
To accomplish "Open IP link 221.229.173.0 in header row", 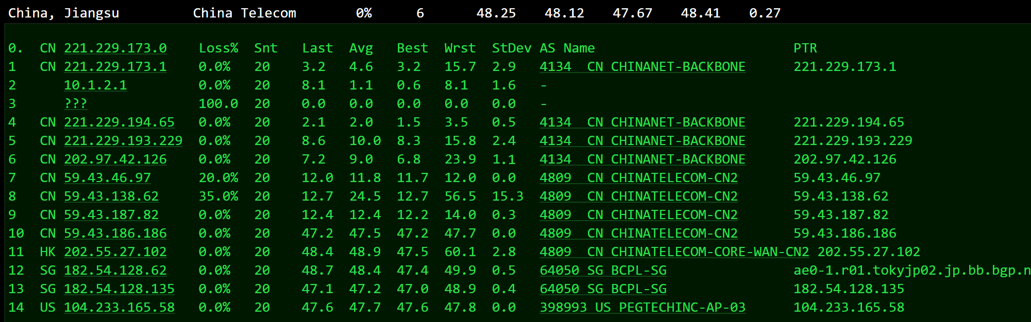I will tap(115, 48).
